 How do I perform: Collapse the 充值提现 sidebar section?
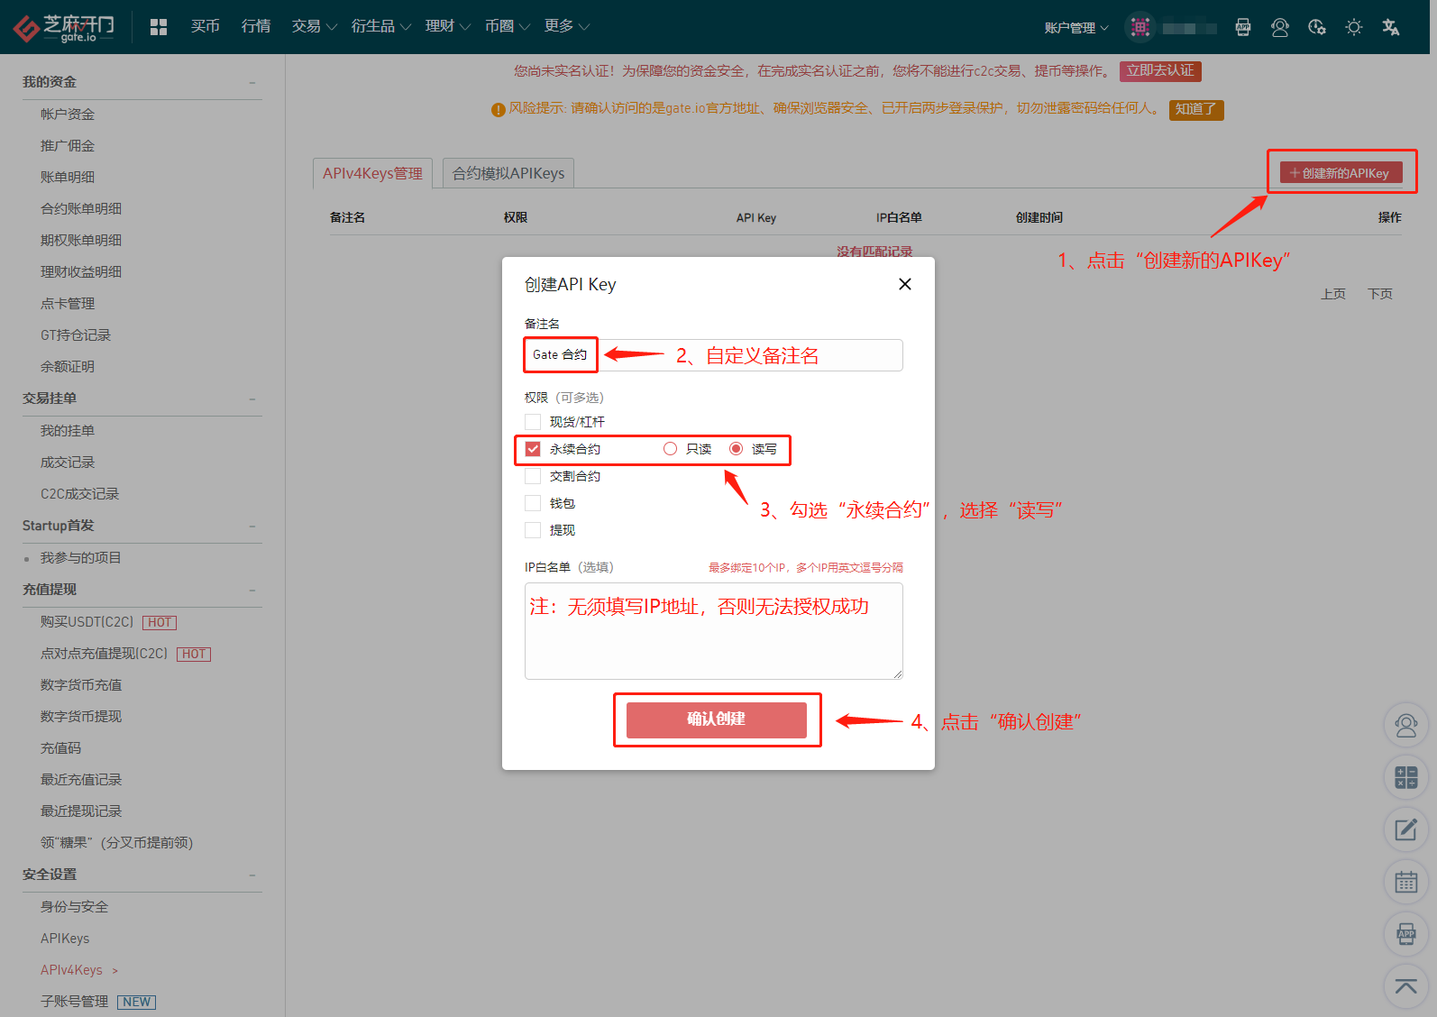coord(252,590)
